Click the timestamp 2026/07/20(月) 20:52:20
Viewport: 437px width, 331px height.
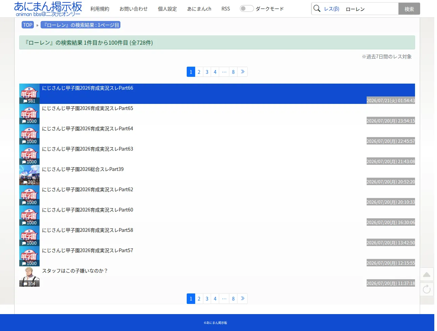[391, 182]
